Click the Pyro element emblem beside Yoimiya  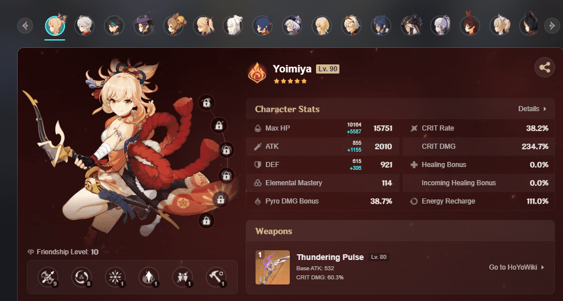click(257, 72)
